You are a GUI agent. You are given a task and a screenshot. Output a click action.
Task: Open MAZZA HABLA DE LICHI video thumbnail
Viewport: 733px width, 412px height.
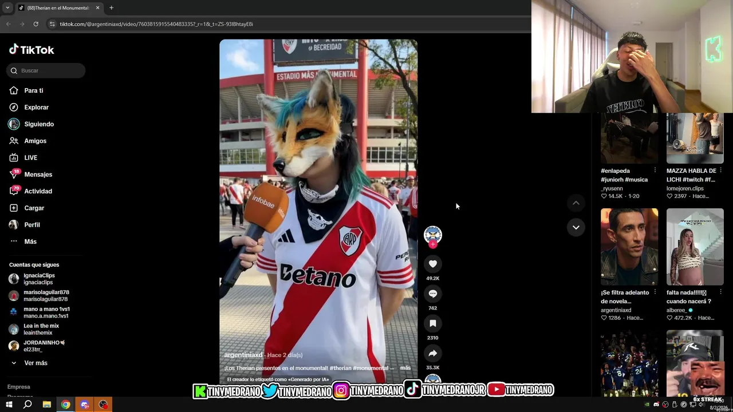tap(695, 138)
